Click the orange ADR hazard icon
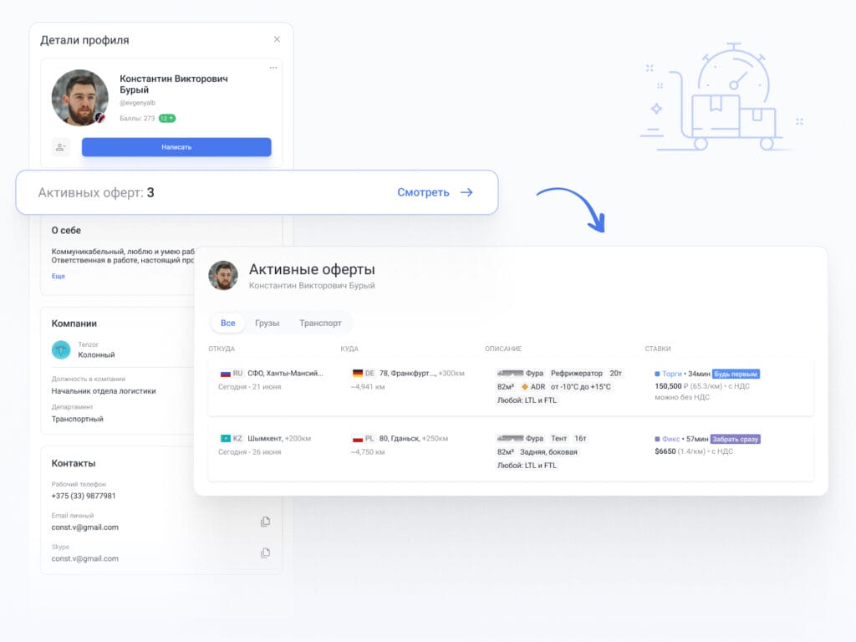856x642 pixels. tap(525, 387)
